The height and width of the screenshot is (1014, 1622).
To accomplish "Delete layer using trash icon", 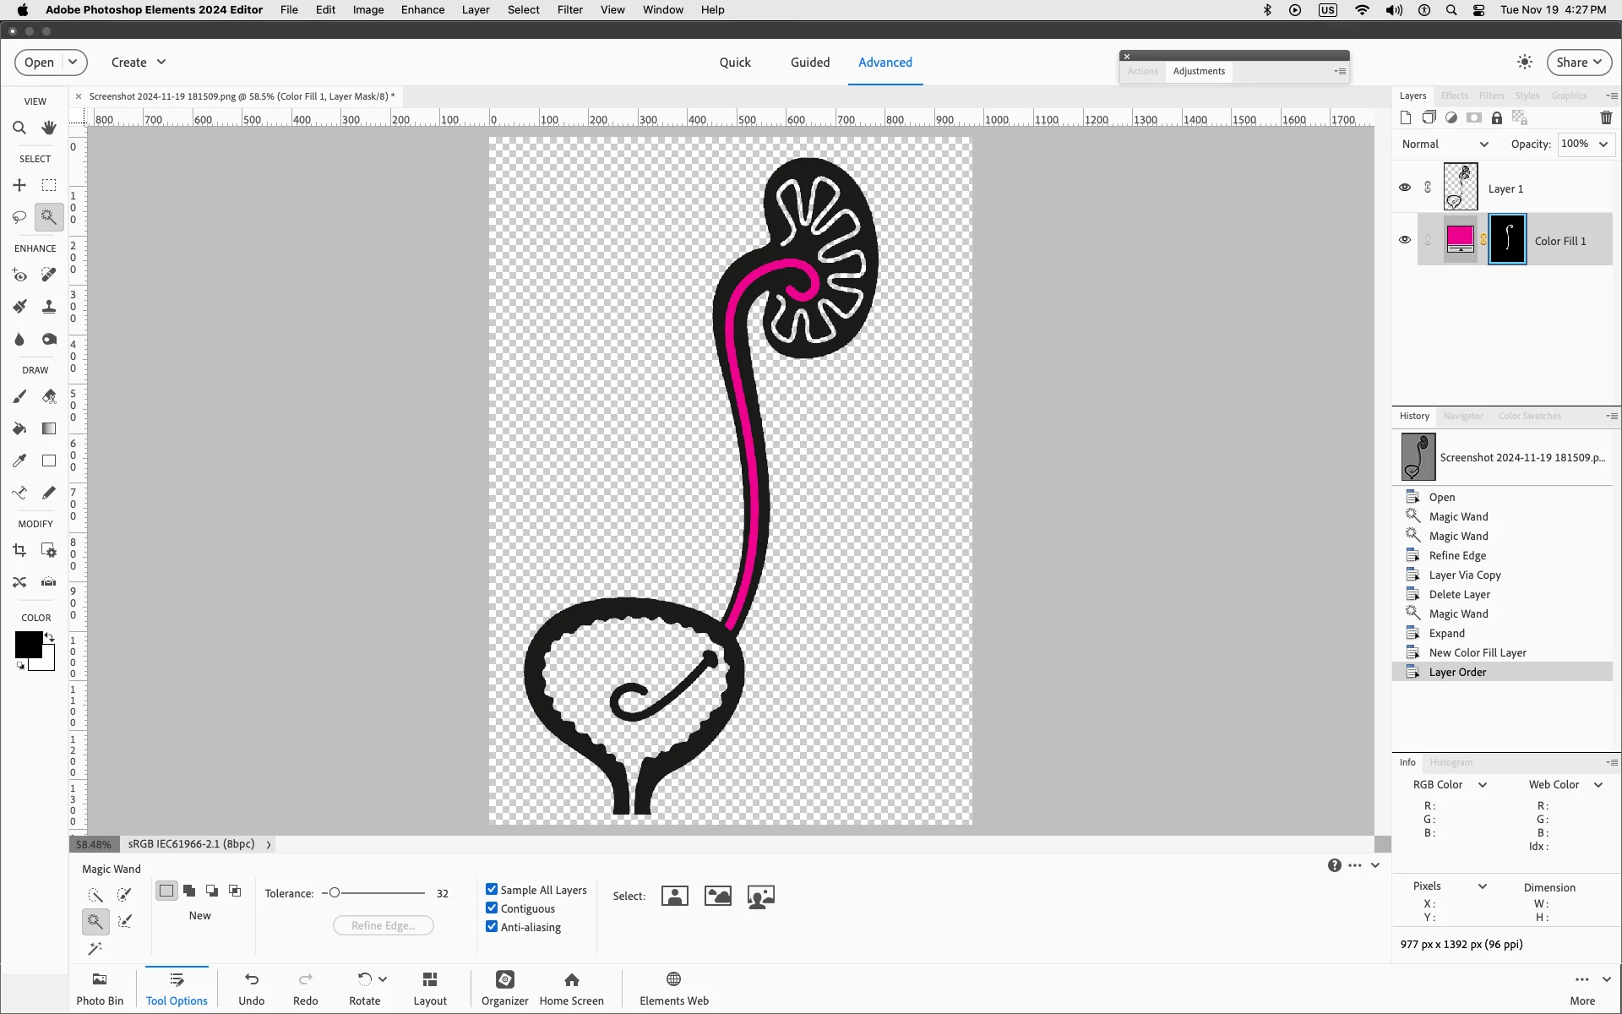I will 1606,118.
